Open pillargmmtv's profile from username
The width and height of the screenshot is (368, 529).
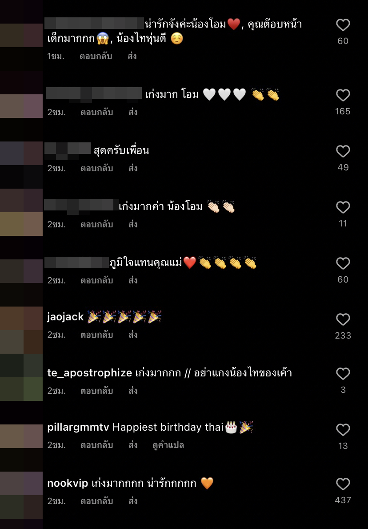[78, 428]
